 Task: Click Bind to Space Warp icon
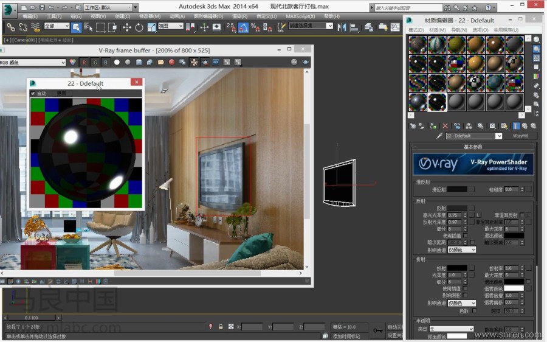click(x=35, y=27)
